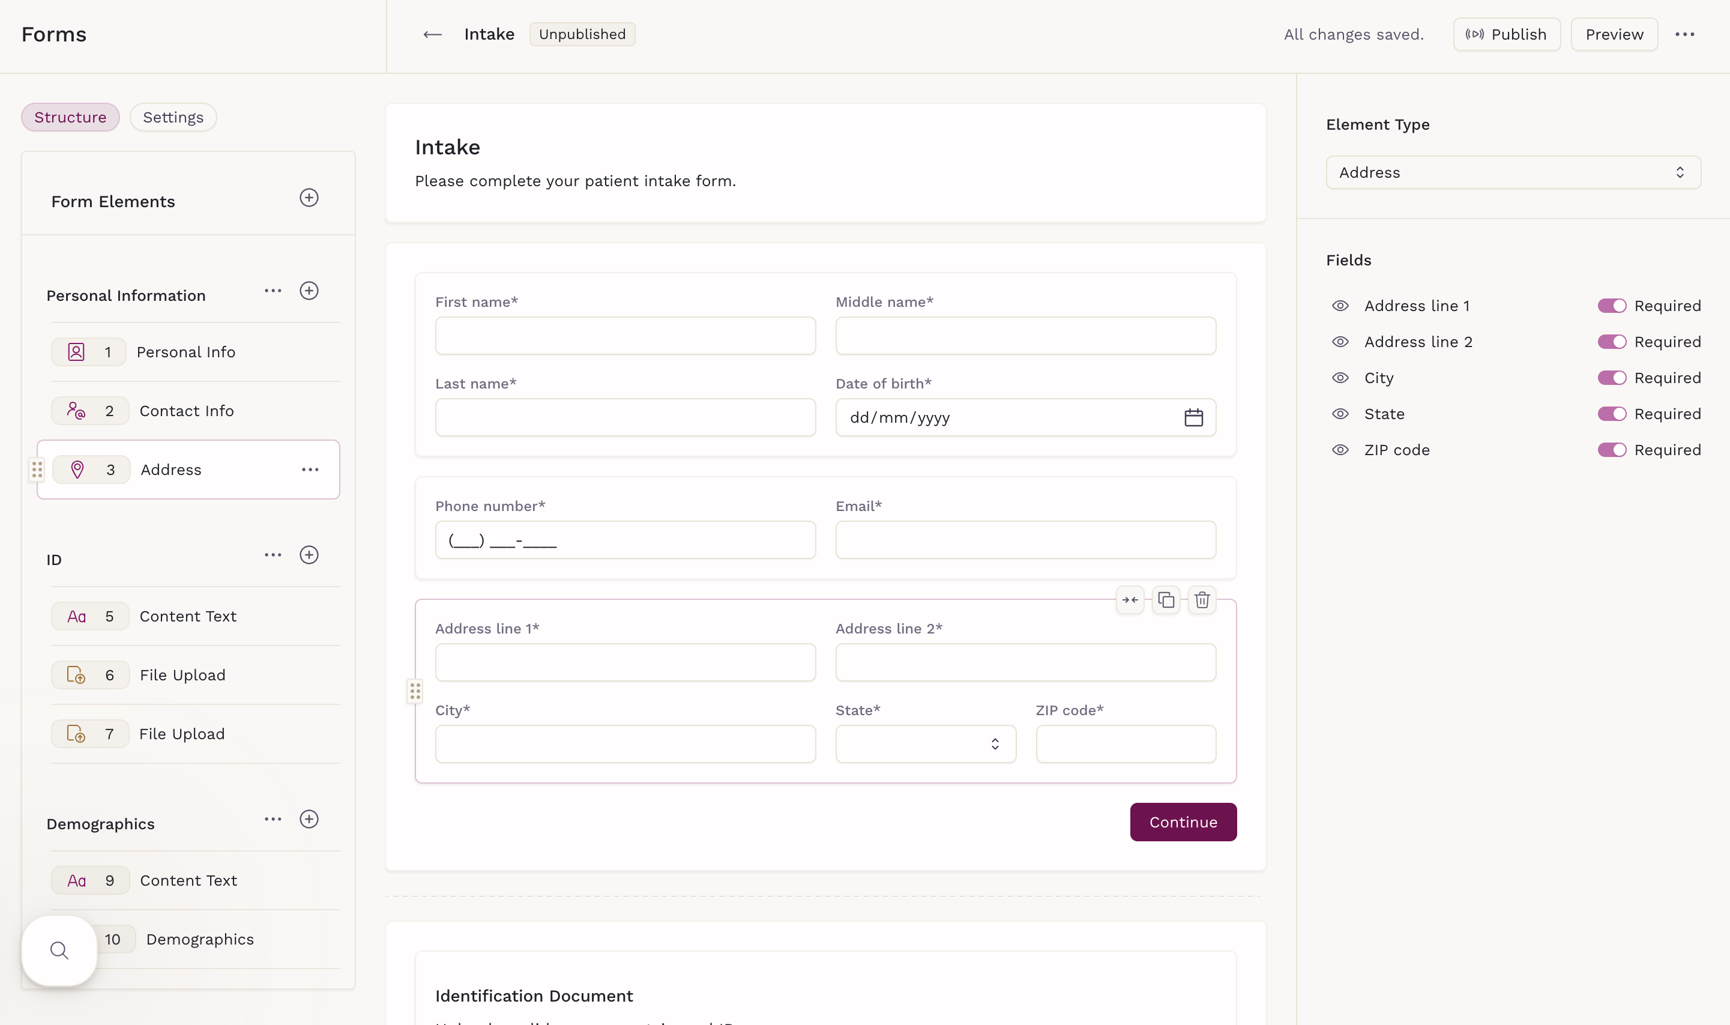Click the trash icon to delete the Address block

1202,599
